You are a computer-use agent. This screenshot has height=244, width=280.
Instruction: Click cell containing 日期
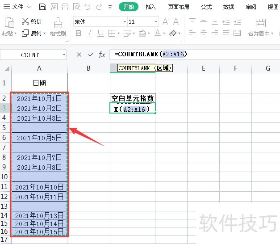(x=39, y=83)
